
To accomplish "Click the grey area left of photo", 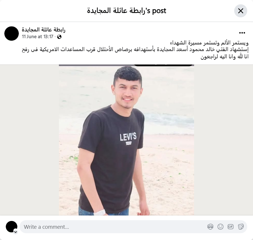I will 29,140.
